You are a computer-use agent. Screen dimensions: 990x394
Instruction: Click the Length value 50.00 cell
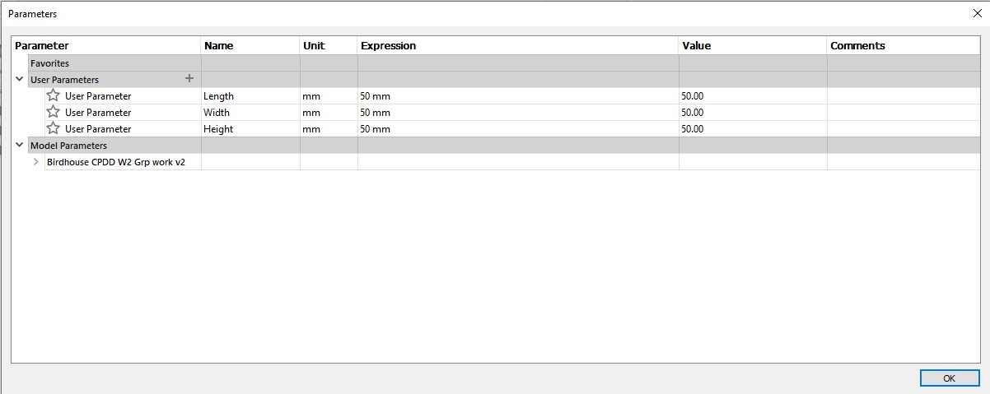point(753,95)
